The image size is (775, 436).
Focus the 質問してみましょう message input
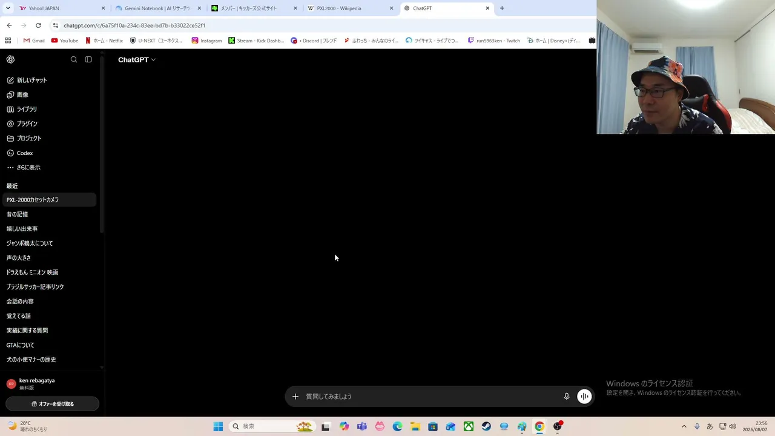point(431,397)
